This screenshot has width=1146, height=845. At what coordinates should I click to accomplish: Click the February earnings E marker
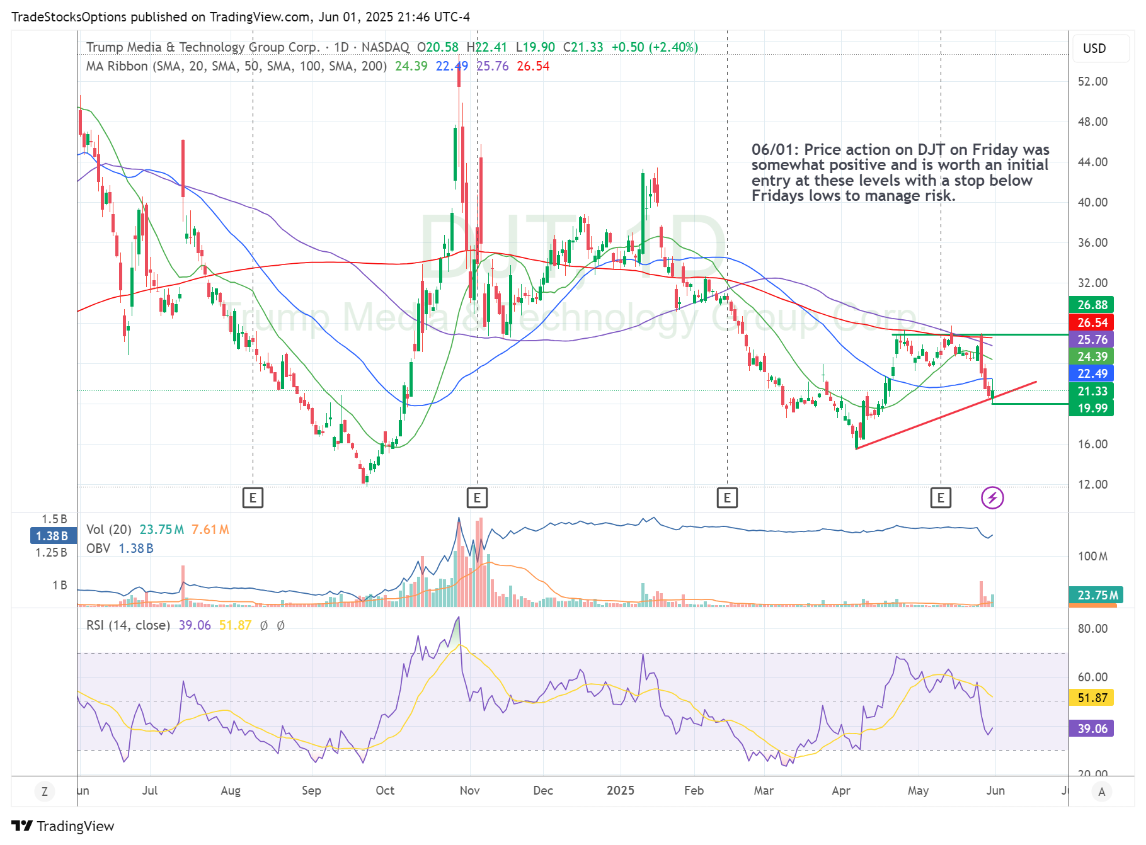tap(727, 498)
